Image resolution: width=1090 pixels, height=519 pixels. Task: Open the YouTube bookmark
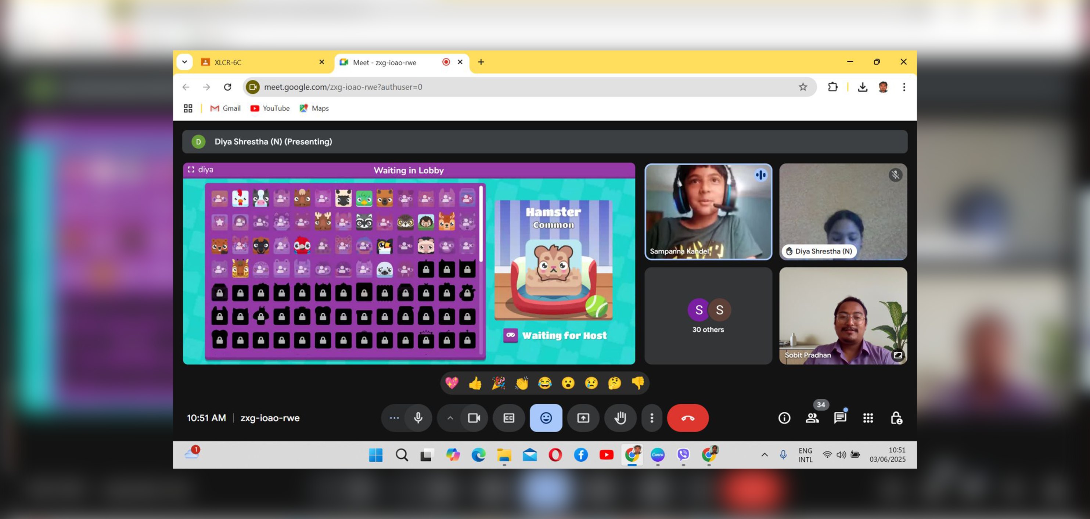270,108
